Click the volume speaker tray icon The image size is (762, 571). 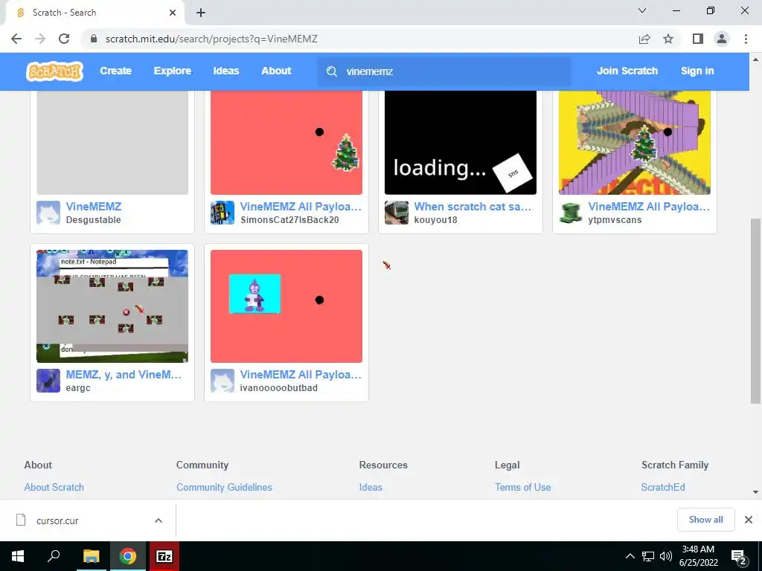pos(666,556)
